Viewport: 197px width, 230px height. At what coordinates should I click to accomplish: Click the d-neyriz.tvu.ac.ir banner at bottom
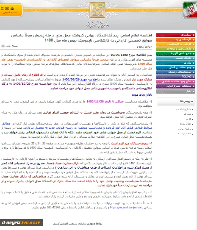point(22,223)
